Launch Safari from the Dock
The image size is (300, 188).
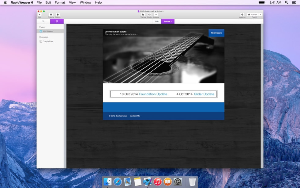(x=118, y=182)
